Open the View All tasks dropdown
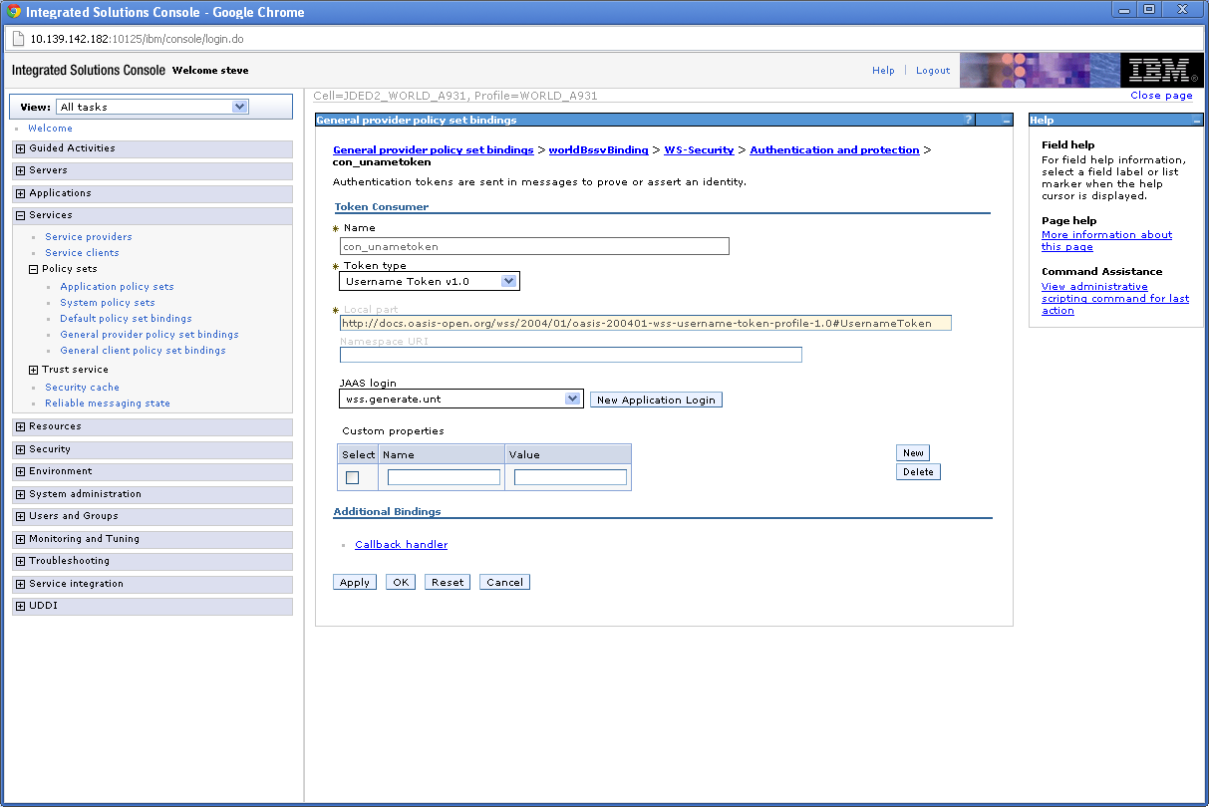Screen dimensions: 1209x807 [152, 107]
